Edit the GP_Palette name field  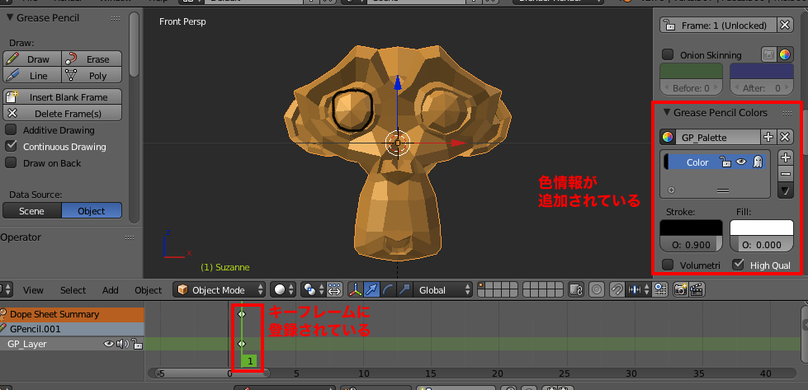tap(718, 138)
